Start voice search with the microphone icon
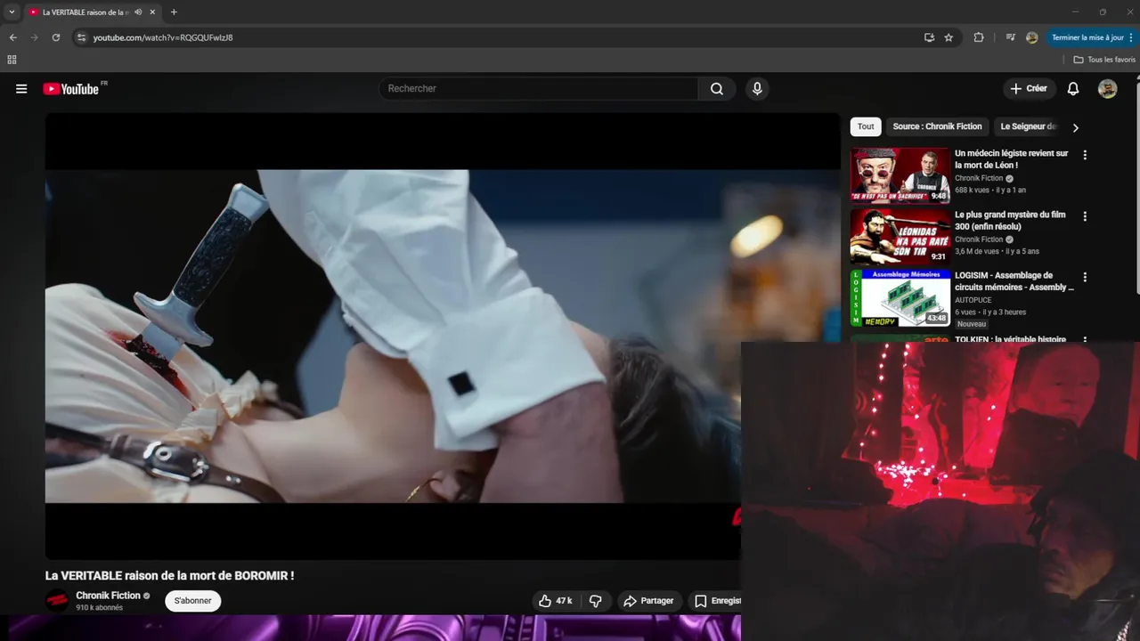1140x641 pixels. pos(757,89)
